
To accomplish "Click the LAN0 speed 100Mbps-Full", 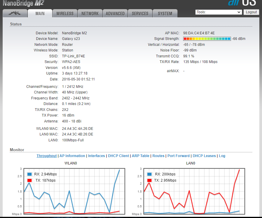I will pos(73,140).
